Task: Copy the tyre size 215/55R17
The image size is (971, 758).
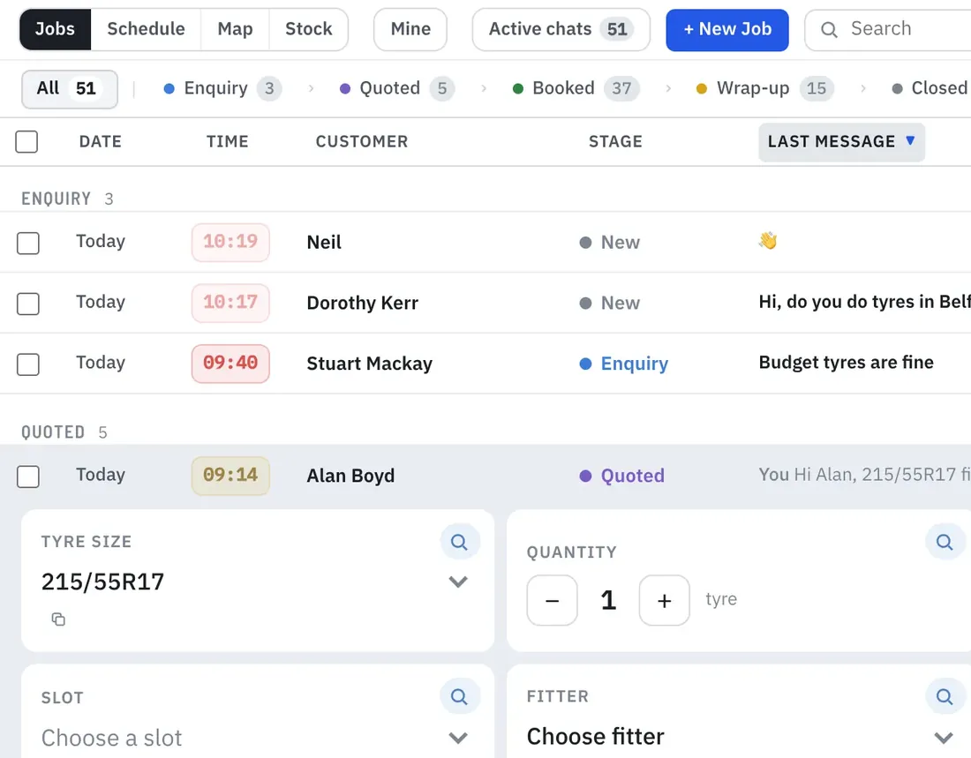Action: coord(58,619)
